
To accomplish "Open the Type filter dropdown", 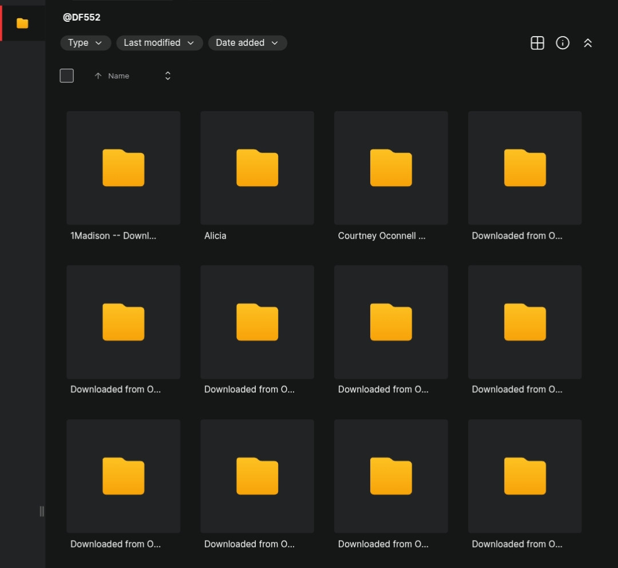I will (85, 42).
